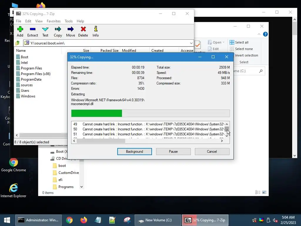This screenshot has height=226, width=301.
Task: Click the Extract toolbar icon
Action: pyautogui.click(x=33, y=32)
